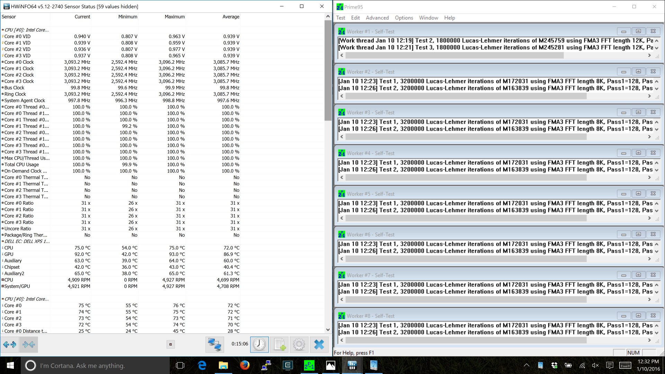
Task: Toggle the muted volume tray icon
Action: 596,365
